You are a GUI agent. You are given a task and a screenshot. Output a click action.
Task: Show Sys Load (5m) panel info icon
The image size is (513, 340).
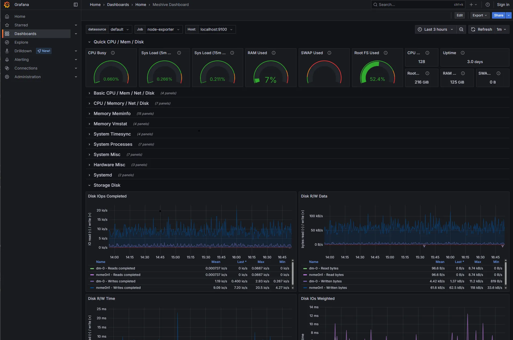pyautogui.click(x=179, y=53)
